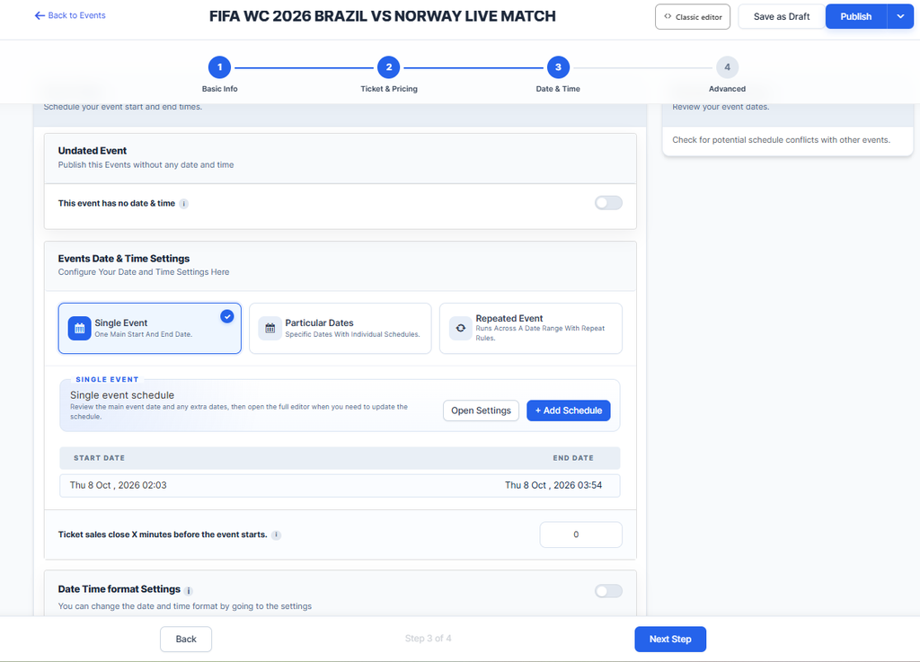Click start date 'Thu 8 Oct , 2026 02:03'
Image resolution: width=920 pixels, height=662 pixels.
click(x=119, y=486)
